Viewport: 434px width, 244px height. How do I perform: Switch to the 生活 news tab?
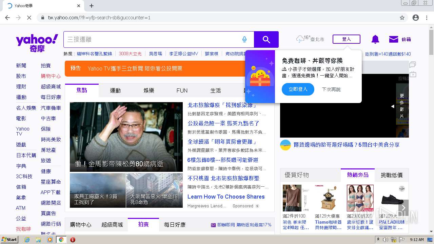216,90
